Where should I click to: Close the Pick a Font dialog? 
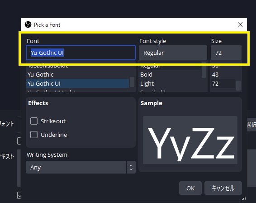point(240,24)
